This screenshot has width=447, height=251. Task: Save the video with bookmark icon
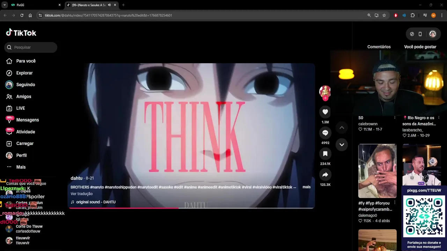(325, 154)
